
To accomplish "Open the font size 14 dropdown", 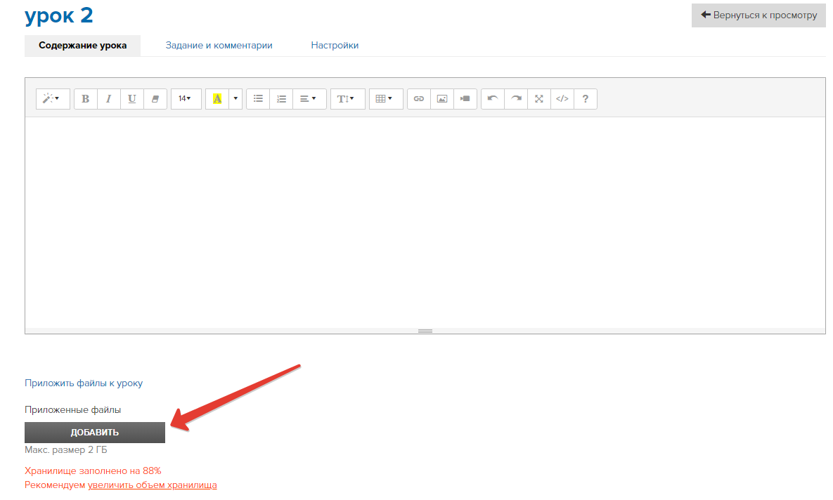I will pos(186,99).
